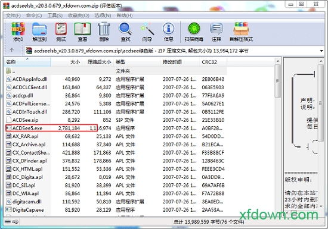Open the 工具(S) menu

(55, 15)
